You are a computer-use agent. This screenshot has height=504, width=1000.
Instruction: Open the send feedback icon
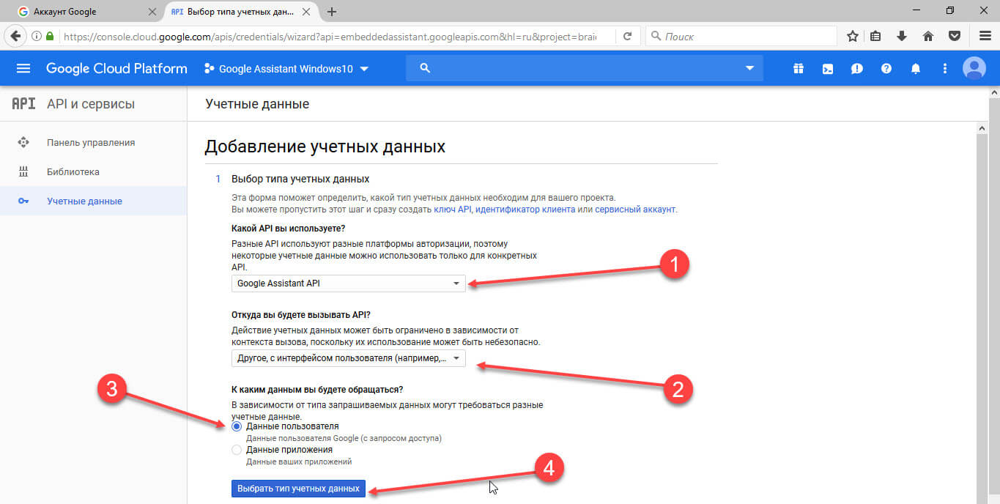(x=856, y=69)
